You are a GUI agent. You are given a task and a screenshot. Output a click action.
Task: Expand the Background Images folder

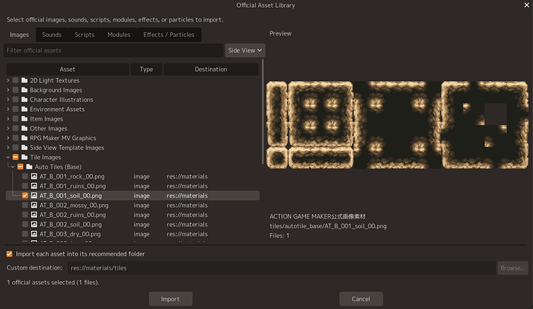pos(8,90)
